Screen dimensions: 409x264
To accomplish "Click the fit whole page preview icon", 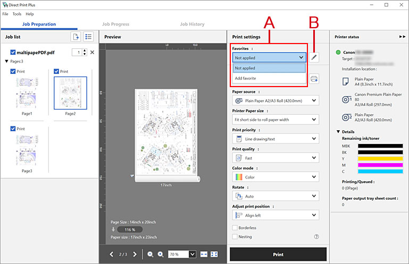I will [x=215, y=254].
